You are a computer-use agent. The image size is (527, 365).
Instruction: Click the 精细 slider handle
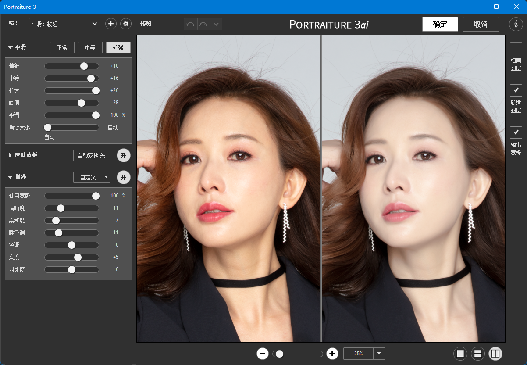point(84,66)
